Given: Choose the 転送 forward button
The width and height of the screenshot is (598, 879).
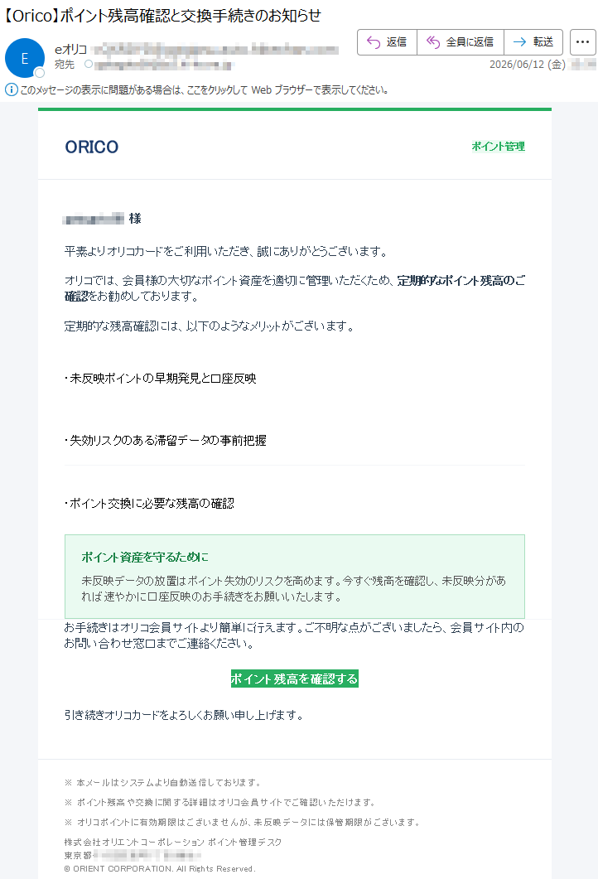Looking at the screenshot, I should tap(533, 42).
